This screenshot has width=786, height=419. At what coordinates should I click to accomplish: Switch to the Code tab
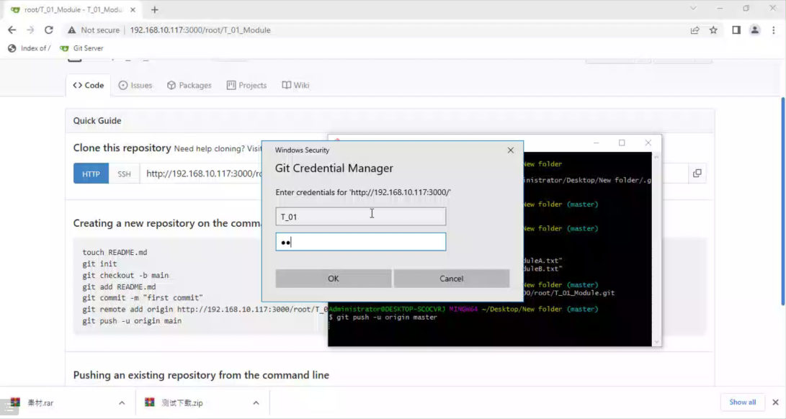click(88, 85)
